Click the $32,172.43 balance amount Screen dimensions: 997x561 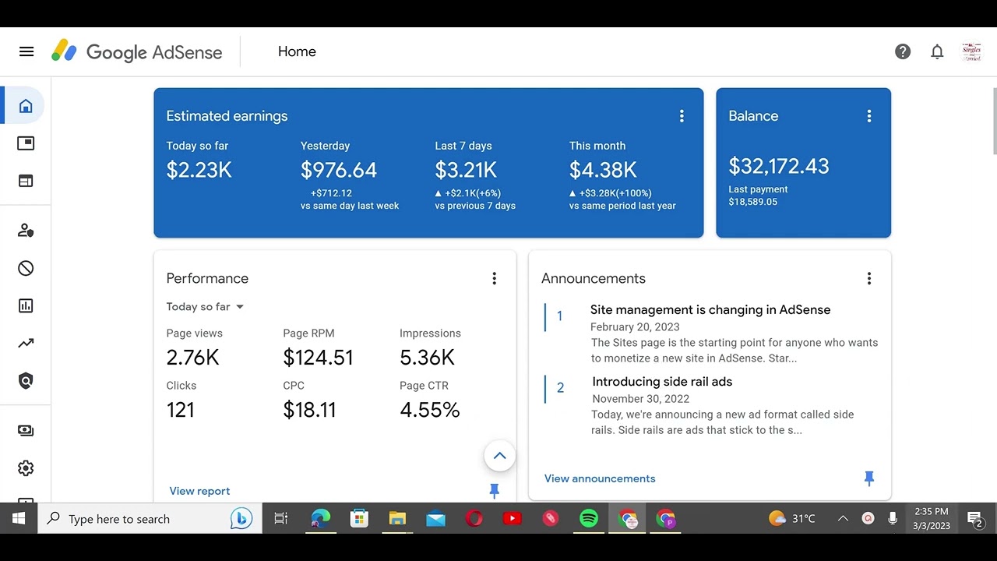[779, 166]
